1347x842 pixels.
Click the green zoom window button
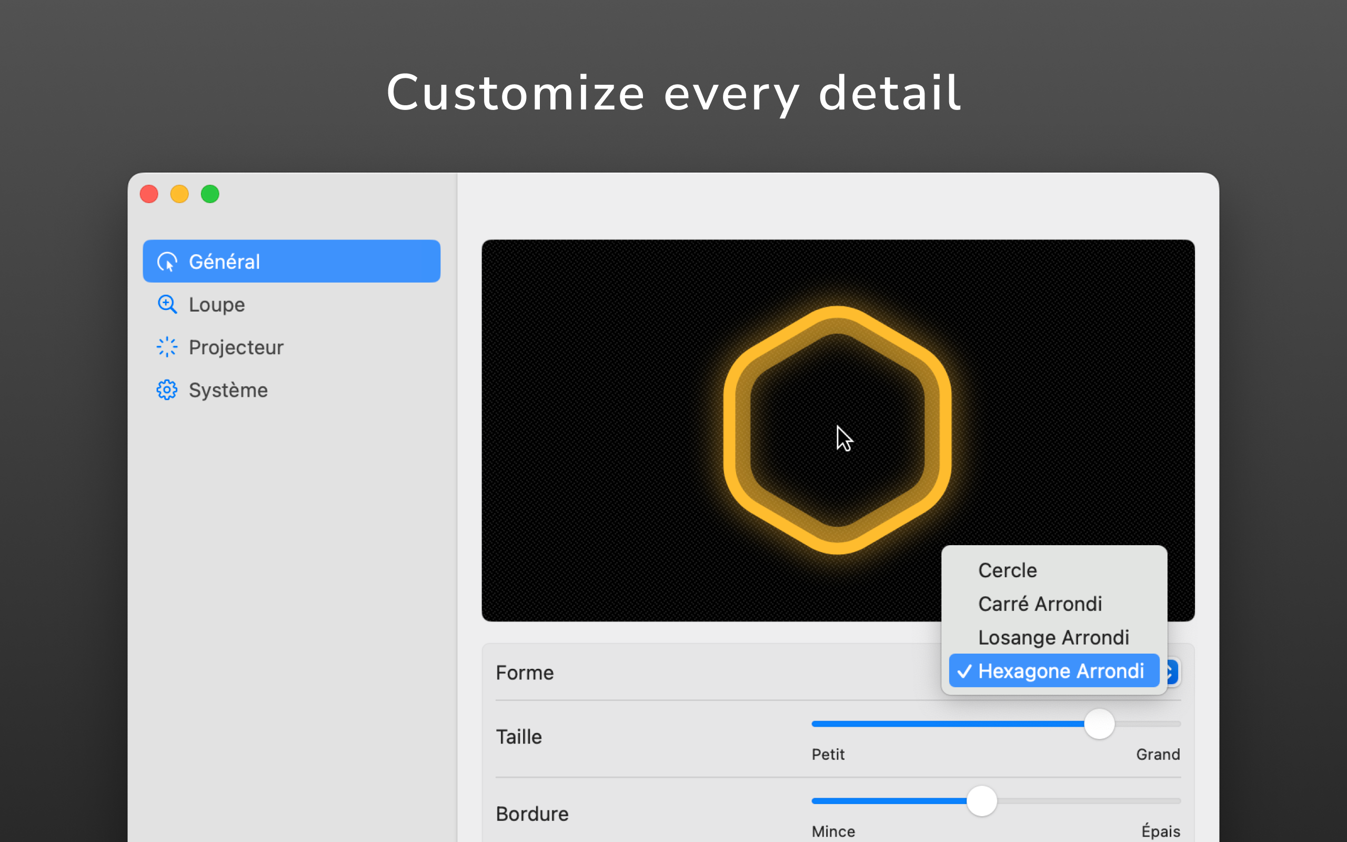tap(210, 194)
